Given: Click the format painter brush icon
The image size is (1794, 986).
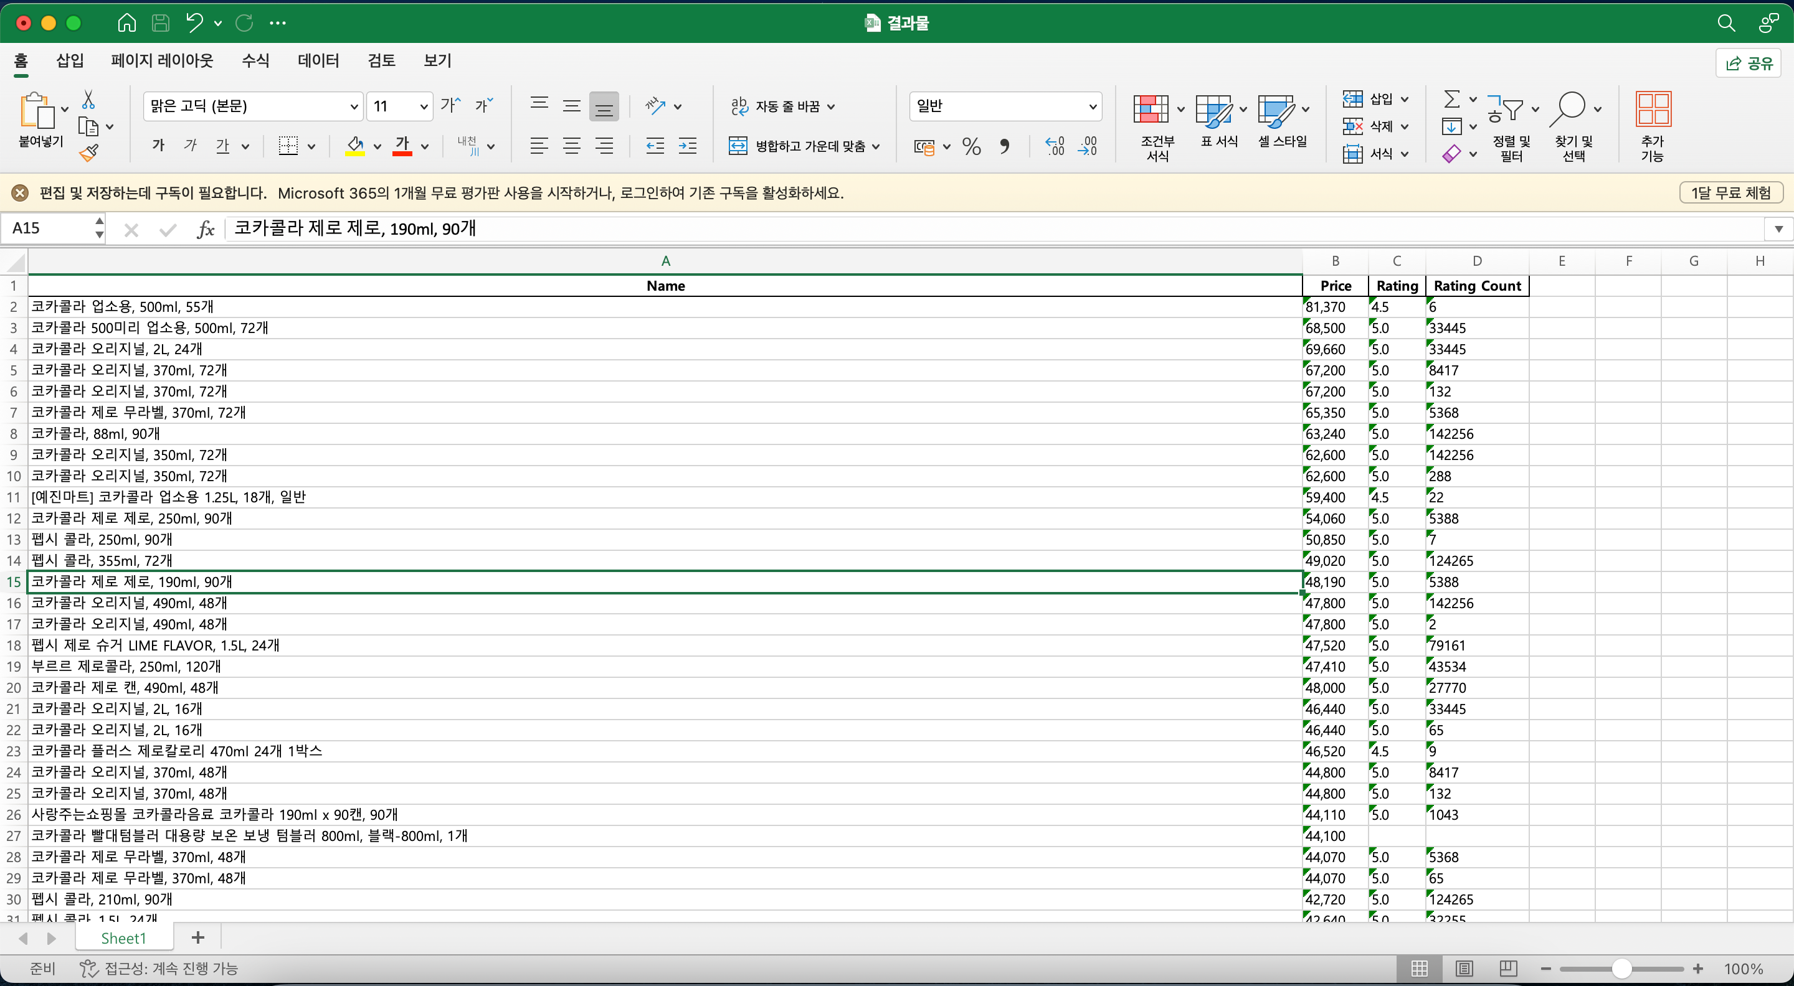Looking at the screenshot, I should (88, 153).
